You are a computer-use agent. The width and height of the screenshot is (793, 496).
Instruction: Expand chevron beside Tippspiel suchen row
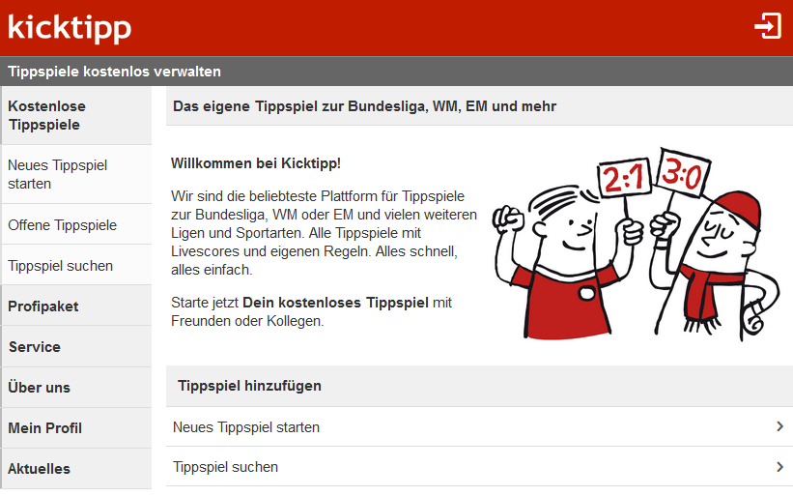coord(779,467)
